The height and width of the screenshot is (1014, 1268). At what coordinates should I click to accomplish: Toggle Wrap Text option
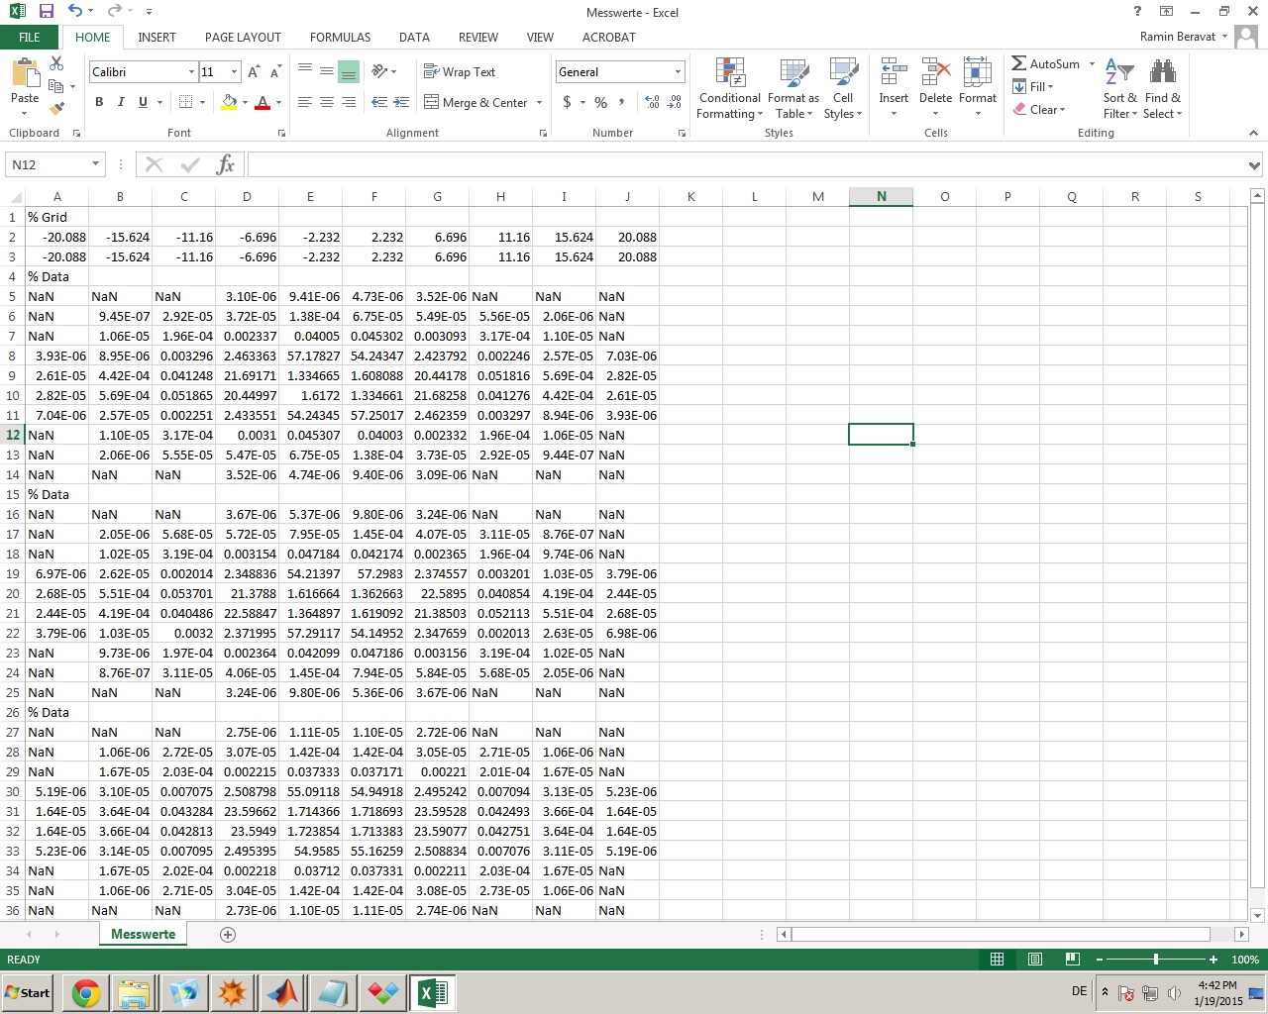pos(460,72)
